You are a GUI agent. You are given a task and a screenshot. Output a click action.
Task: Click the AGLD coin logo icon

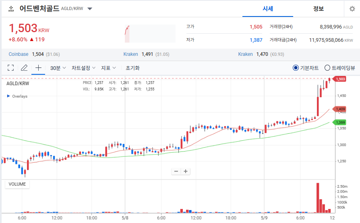(x=11, y=9)
